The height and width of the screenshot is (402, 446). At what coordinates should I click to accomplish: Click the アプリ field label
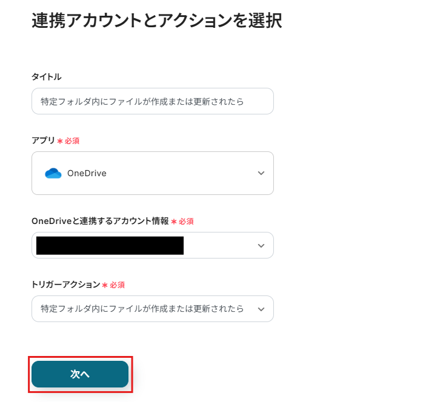click(43, 140)
